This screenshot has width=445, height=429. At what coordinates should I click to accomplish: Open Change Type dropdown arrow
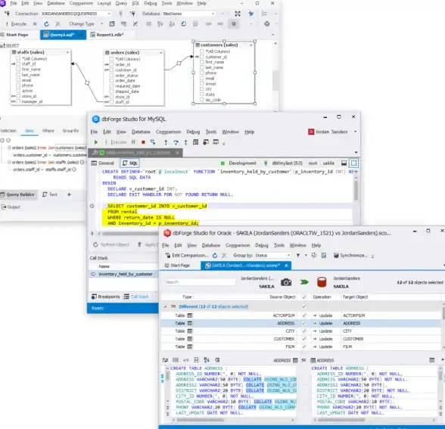102,24
